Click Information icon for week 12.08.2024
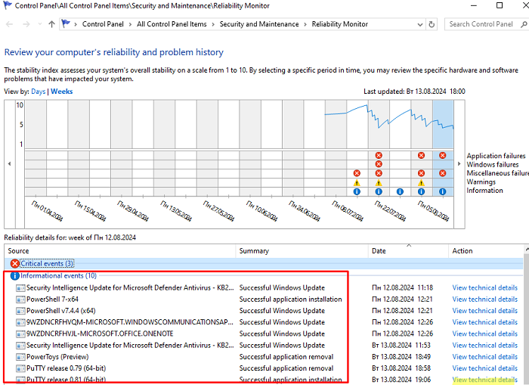The image size is (529, 385). click(x=443, y=191)
